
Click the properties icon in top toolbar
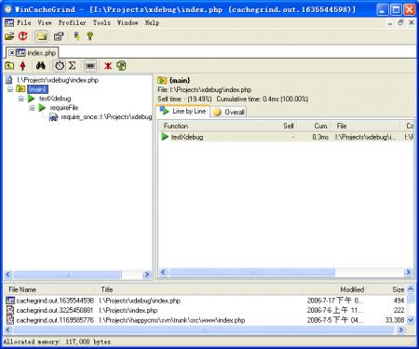(x=59, y=36)
